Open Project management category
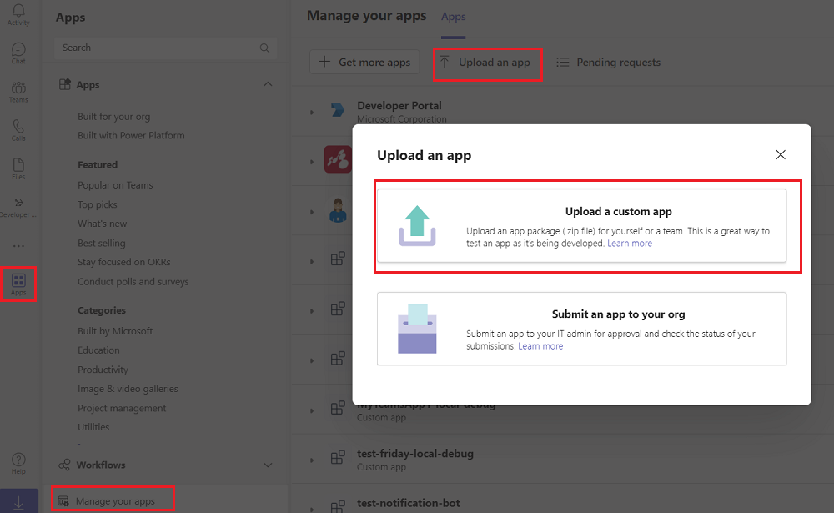 [x=122, y=408]
